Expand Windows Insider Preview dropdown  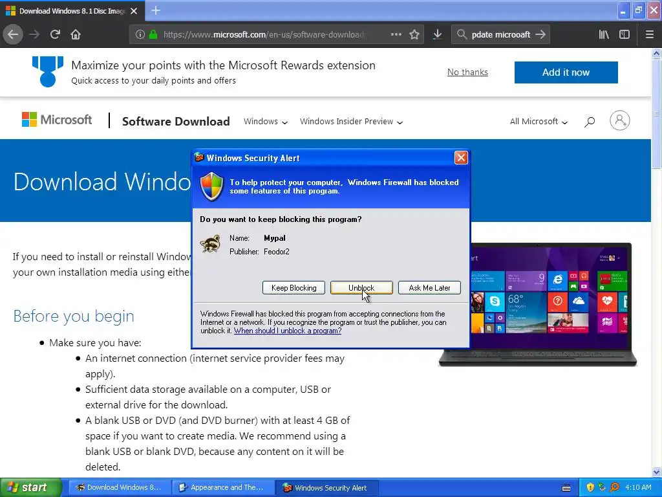351,121
